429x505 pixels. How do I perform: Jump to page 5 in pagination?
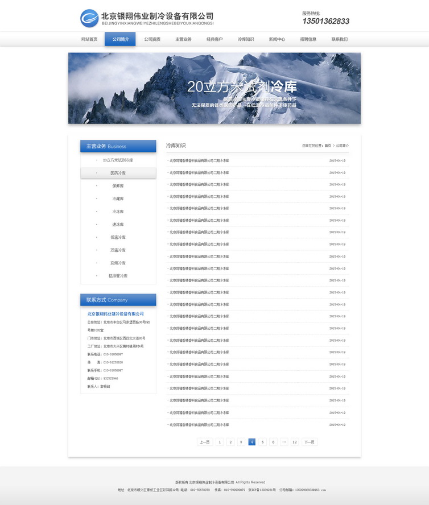click(x=262, y=442)
